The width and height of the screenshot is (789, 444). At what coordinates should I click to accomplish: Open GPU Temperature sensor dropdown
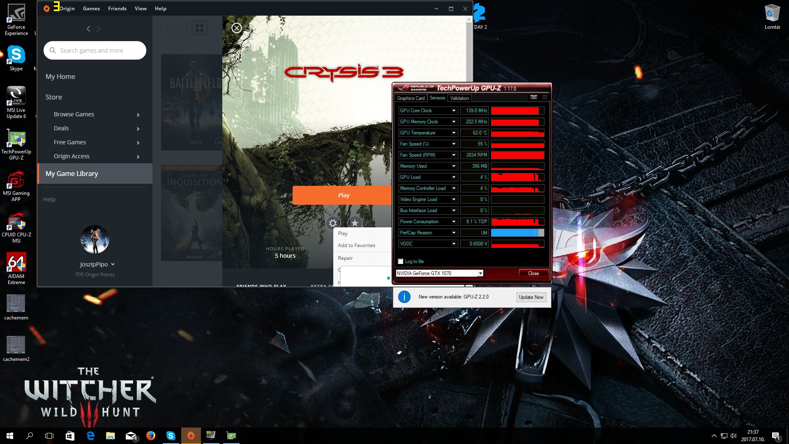(454, 133)
